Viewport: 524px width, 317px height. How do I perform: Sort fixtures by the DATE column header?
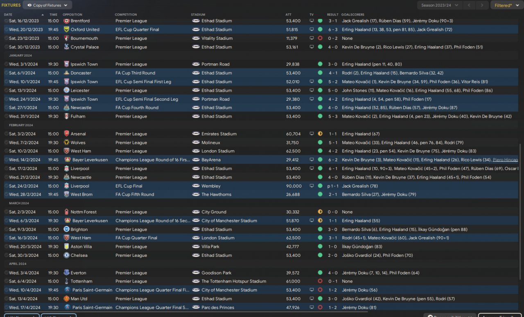pos(8,15)
